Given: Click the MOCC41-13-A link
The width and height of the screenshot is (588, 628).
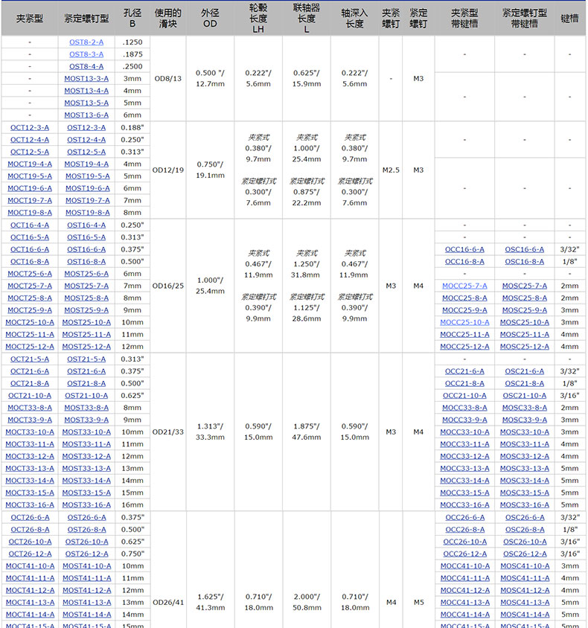Looking at the screenshot, I should click(464, 603).
